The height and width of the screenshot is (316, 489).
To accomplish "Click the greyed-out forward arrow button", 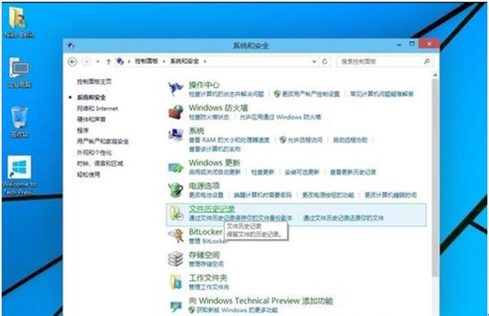I will pyautogui.click(x=86, y=61).
